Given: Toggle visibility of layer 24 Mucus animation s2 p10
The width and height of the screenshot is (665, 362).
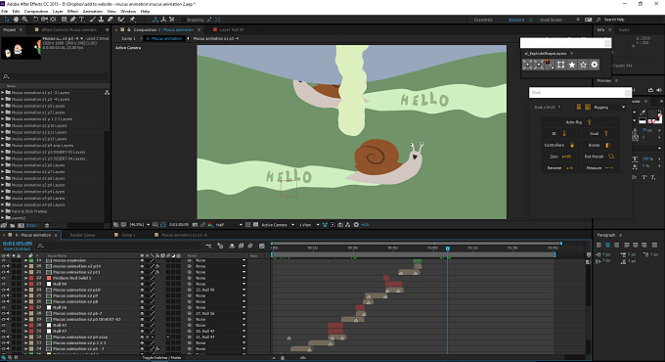Looking at the screenshot, I should pos(4,290).
